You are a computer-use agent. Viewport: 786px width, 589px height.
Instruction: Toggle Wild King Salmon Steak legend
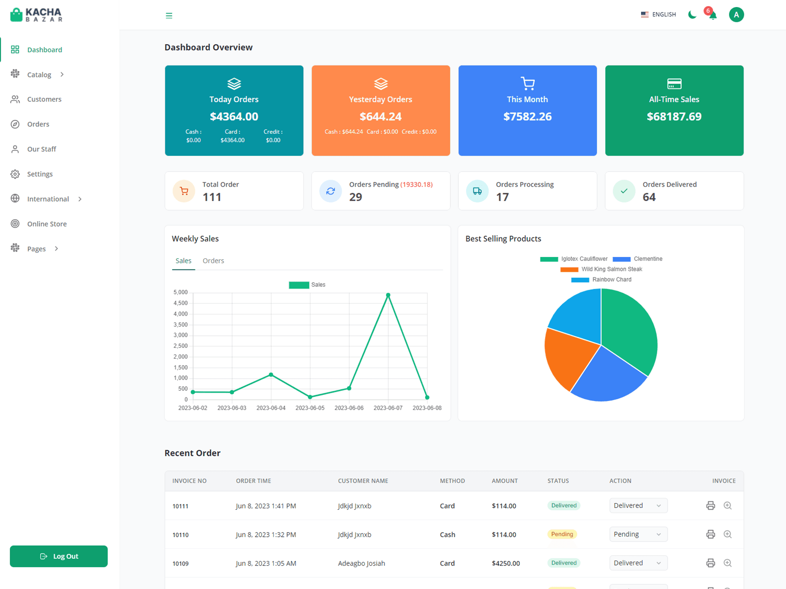click(601, 270)
